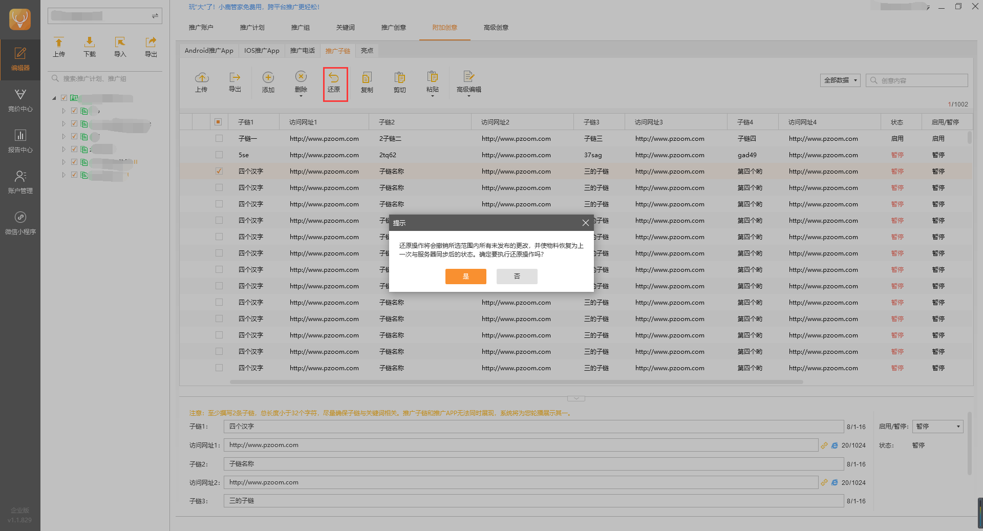This screenshot has width=983, height=531.
Task: Check the row starting with 5se
Action: coord(219,155)
